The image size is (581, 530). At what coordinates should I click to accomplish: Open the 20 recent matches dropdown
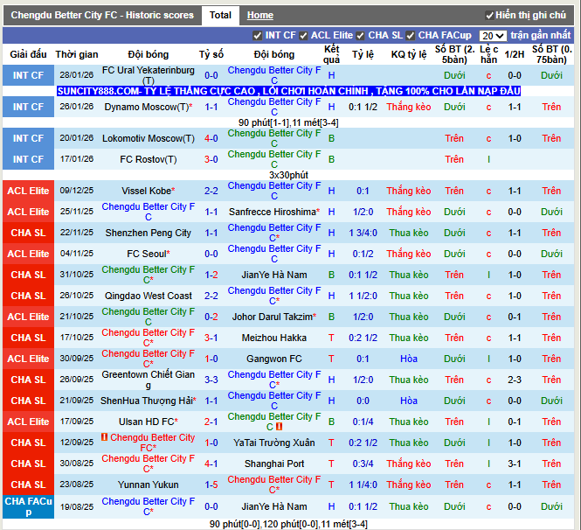pos(493,36)
